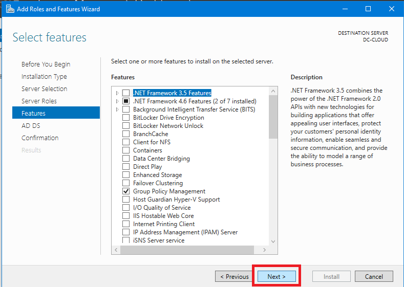Expand .NET Framework 4.6 Features tree node
This screenshot has height=287, width=404.
point(117,101)
